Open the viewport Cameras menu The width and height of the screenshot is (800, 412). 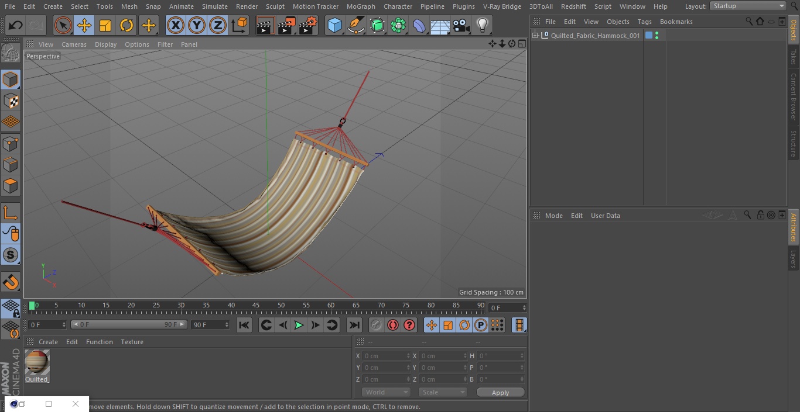(x=74, y=44)
